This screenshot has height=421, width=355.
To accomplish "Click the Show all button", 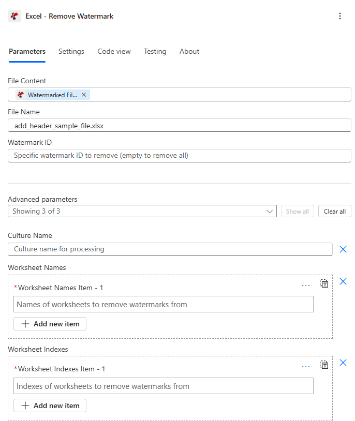I will (298, 212).
